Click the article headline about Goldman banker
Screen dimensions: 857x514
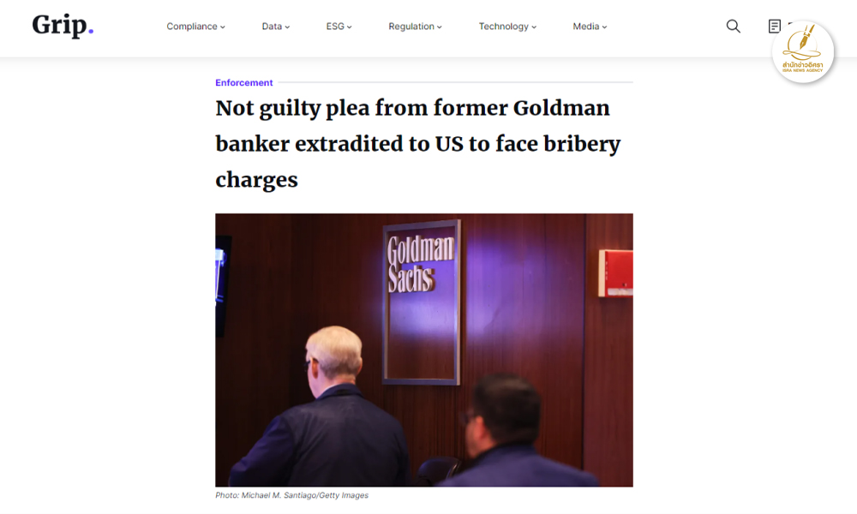point(418,144)
